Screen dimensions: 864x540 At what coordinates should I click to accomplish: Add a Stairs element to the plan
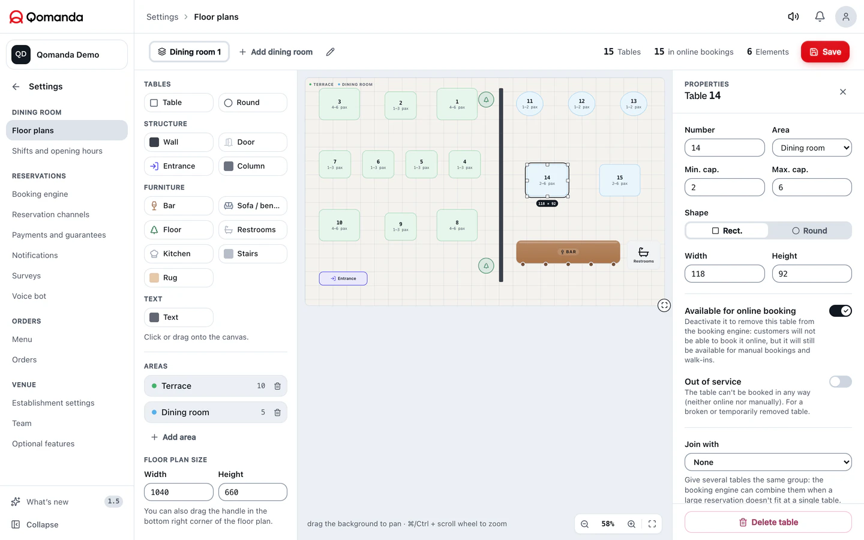pos(253,254)
